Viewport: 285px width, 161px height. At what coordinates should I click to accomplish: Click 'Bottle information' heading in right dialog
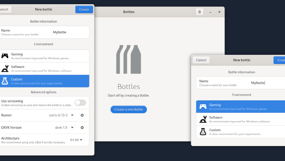tap(241, 72)
